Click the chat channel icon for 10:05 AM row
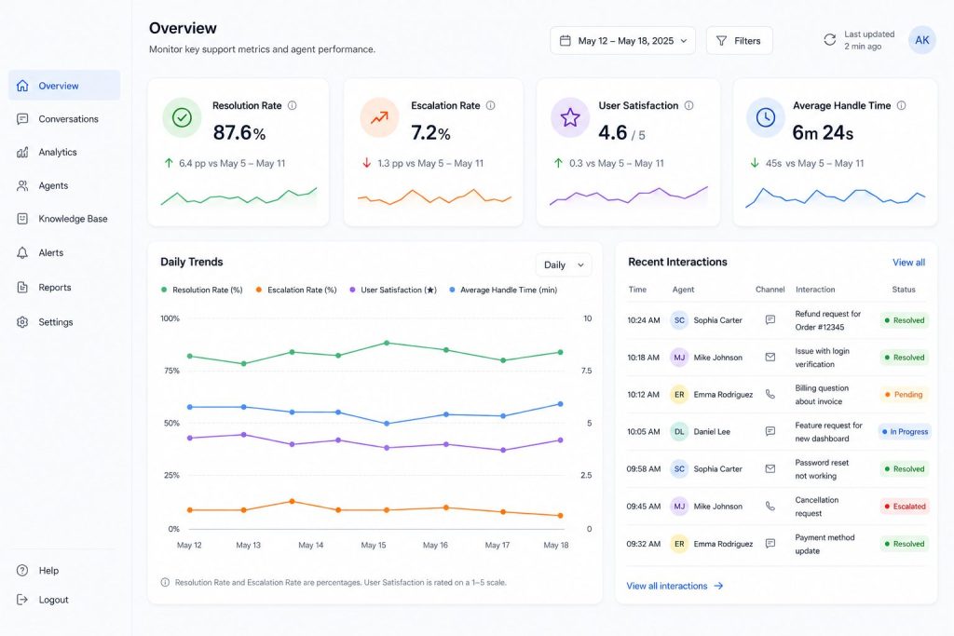Viewport: 954px width, 636px height. click(770, 431)
